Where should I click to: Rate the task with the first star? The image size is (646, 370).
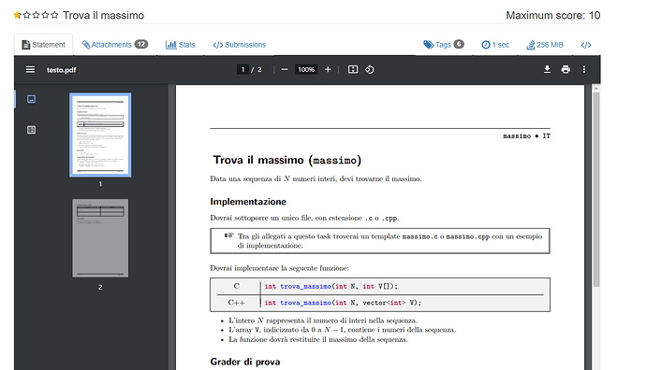[17, 15]
